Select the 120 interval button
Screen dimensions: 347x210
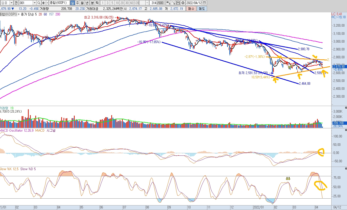coord(136,3)
